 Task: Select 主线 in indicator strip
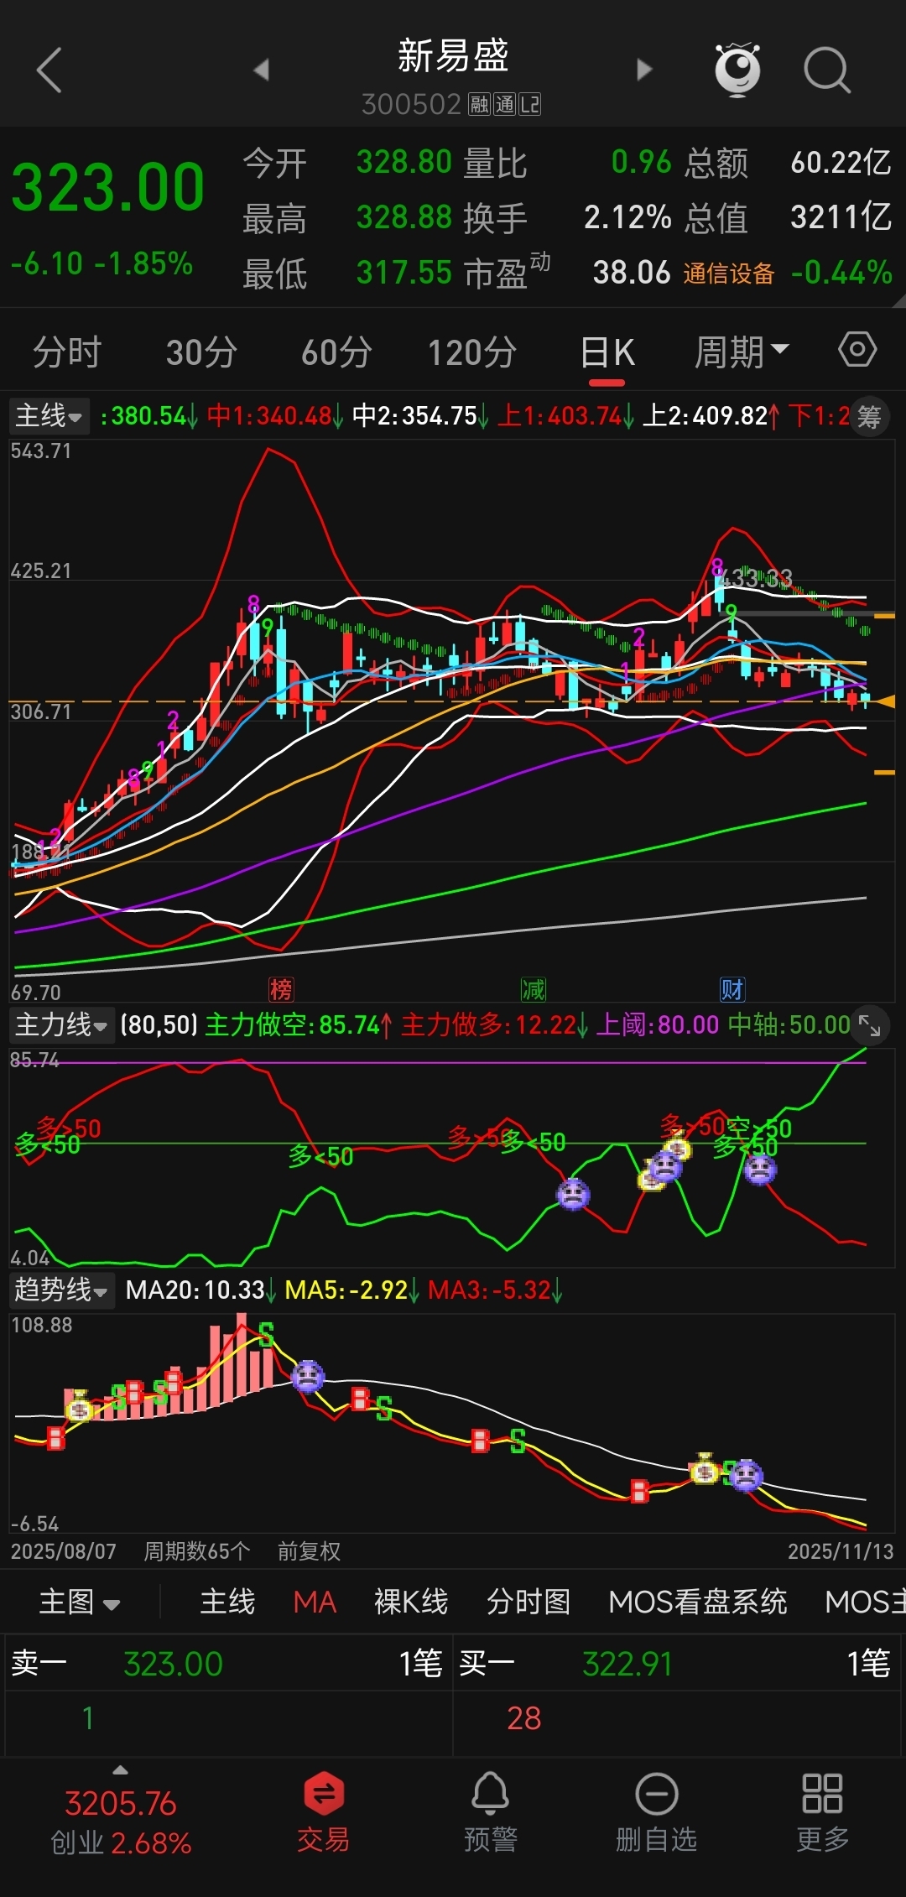(x=227, y=1603)
